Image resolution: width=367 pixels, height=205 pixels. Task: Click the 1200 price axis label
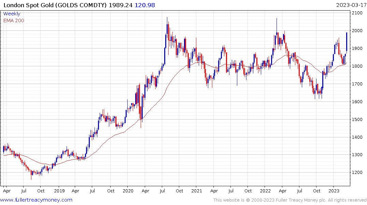[x=357, y=173]
